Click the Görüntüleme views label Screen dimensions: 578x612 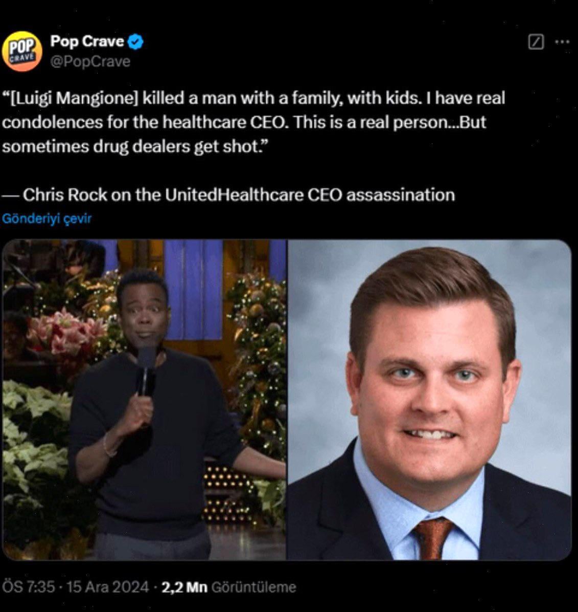click(253, 587)
